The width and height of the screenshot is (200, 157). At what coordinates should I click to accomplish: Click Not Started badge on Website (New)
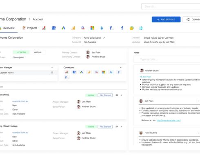105,95
